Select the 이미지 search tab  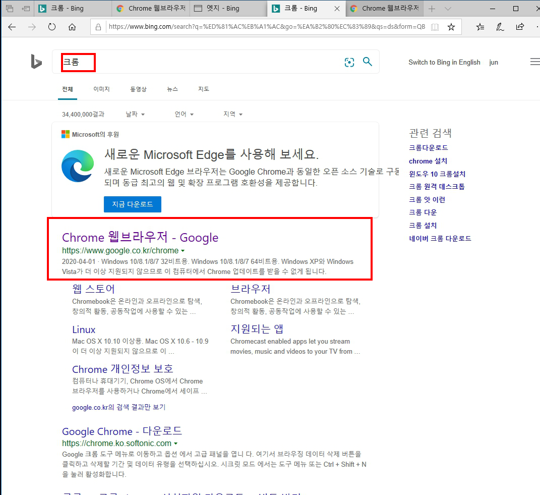tap(101, 89)
